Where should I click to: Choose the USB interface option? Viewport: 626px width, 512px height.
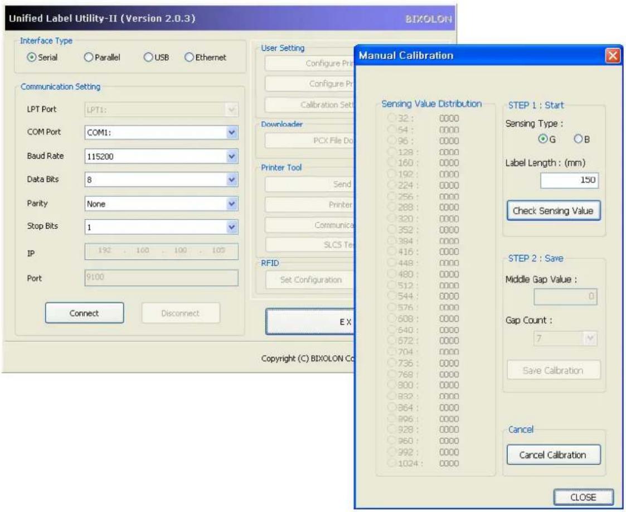pos(148,57)
